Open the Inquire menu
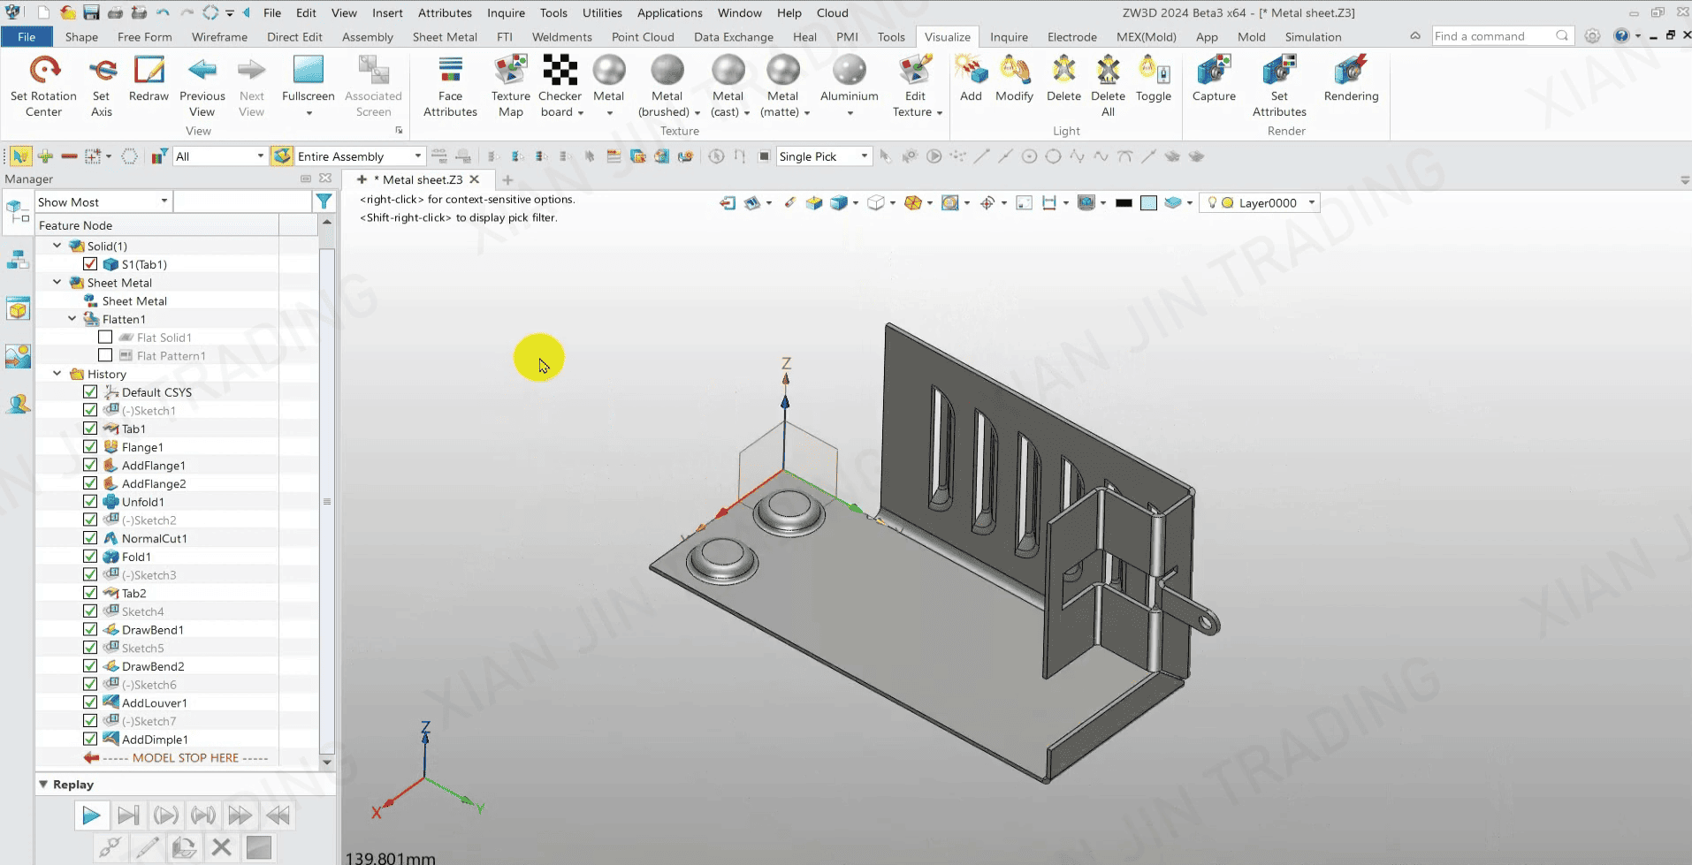Screen dimensions: 1692x865 506,13
